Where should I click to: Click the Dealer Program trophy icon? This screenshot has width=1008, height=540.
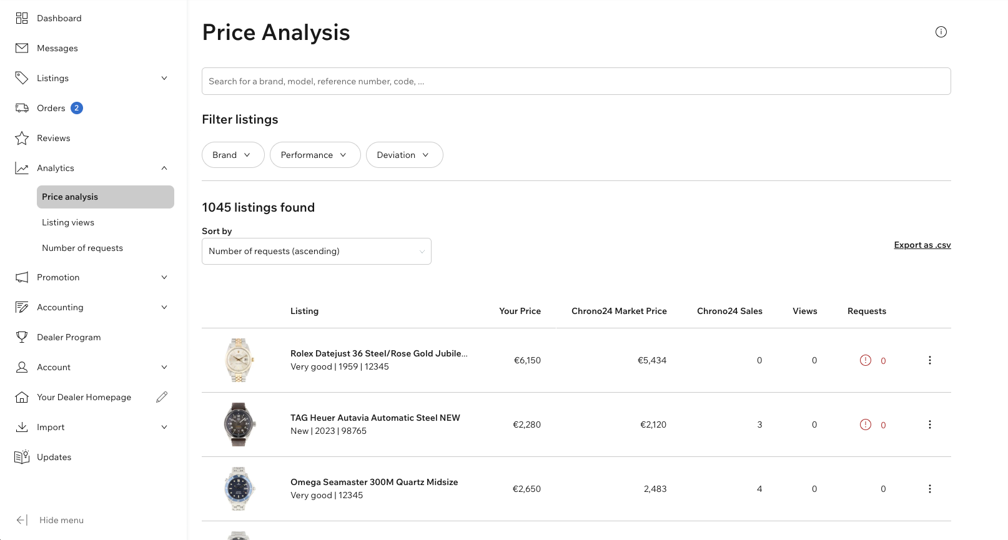(22, 337)
